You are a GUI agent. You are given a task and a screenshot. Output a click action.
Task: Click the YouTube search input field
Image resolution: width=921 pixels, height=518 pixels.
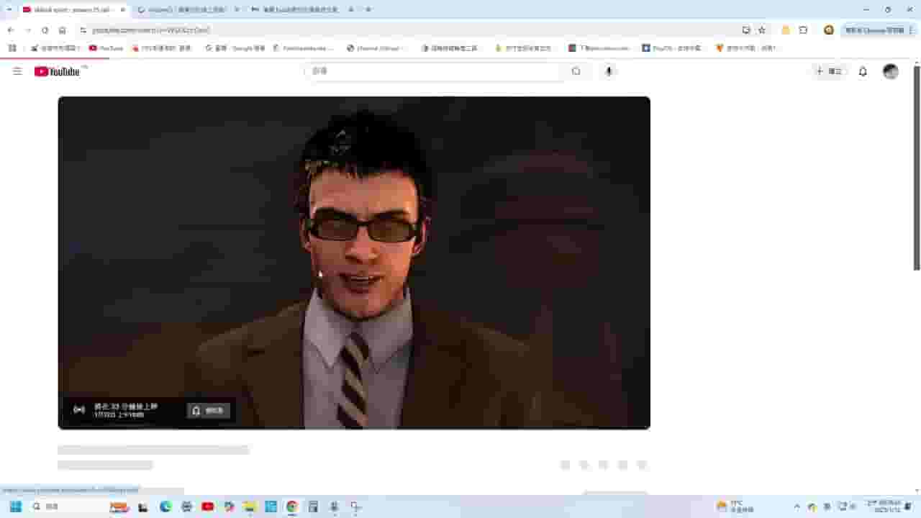(433, 71)
